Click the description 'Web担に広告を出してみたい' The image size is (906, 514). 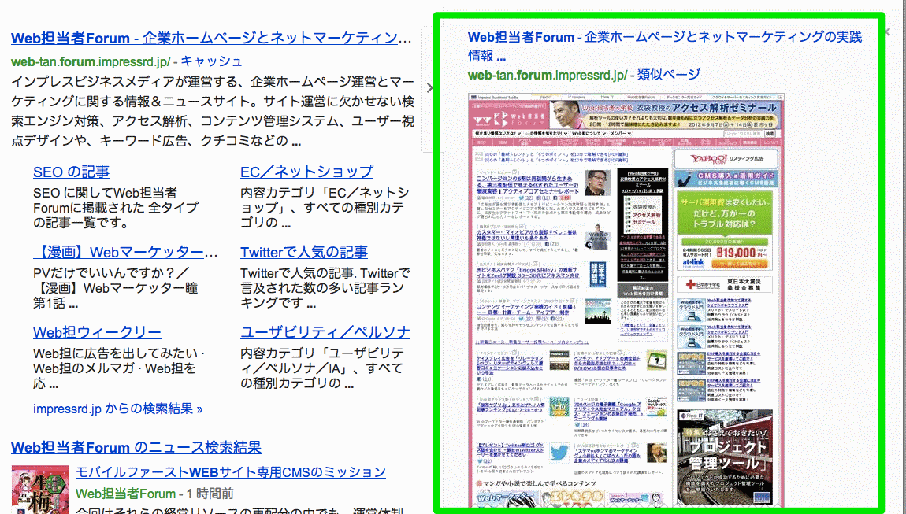coord(119,368)
